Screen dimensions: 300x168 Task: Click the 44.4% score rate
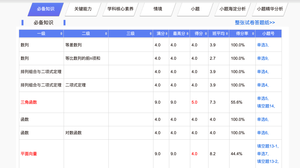coord(236,154)
